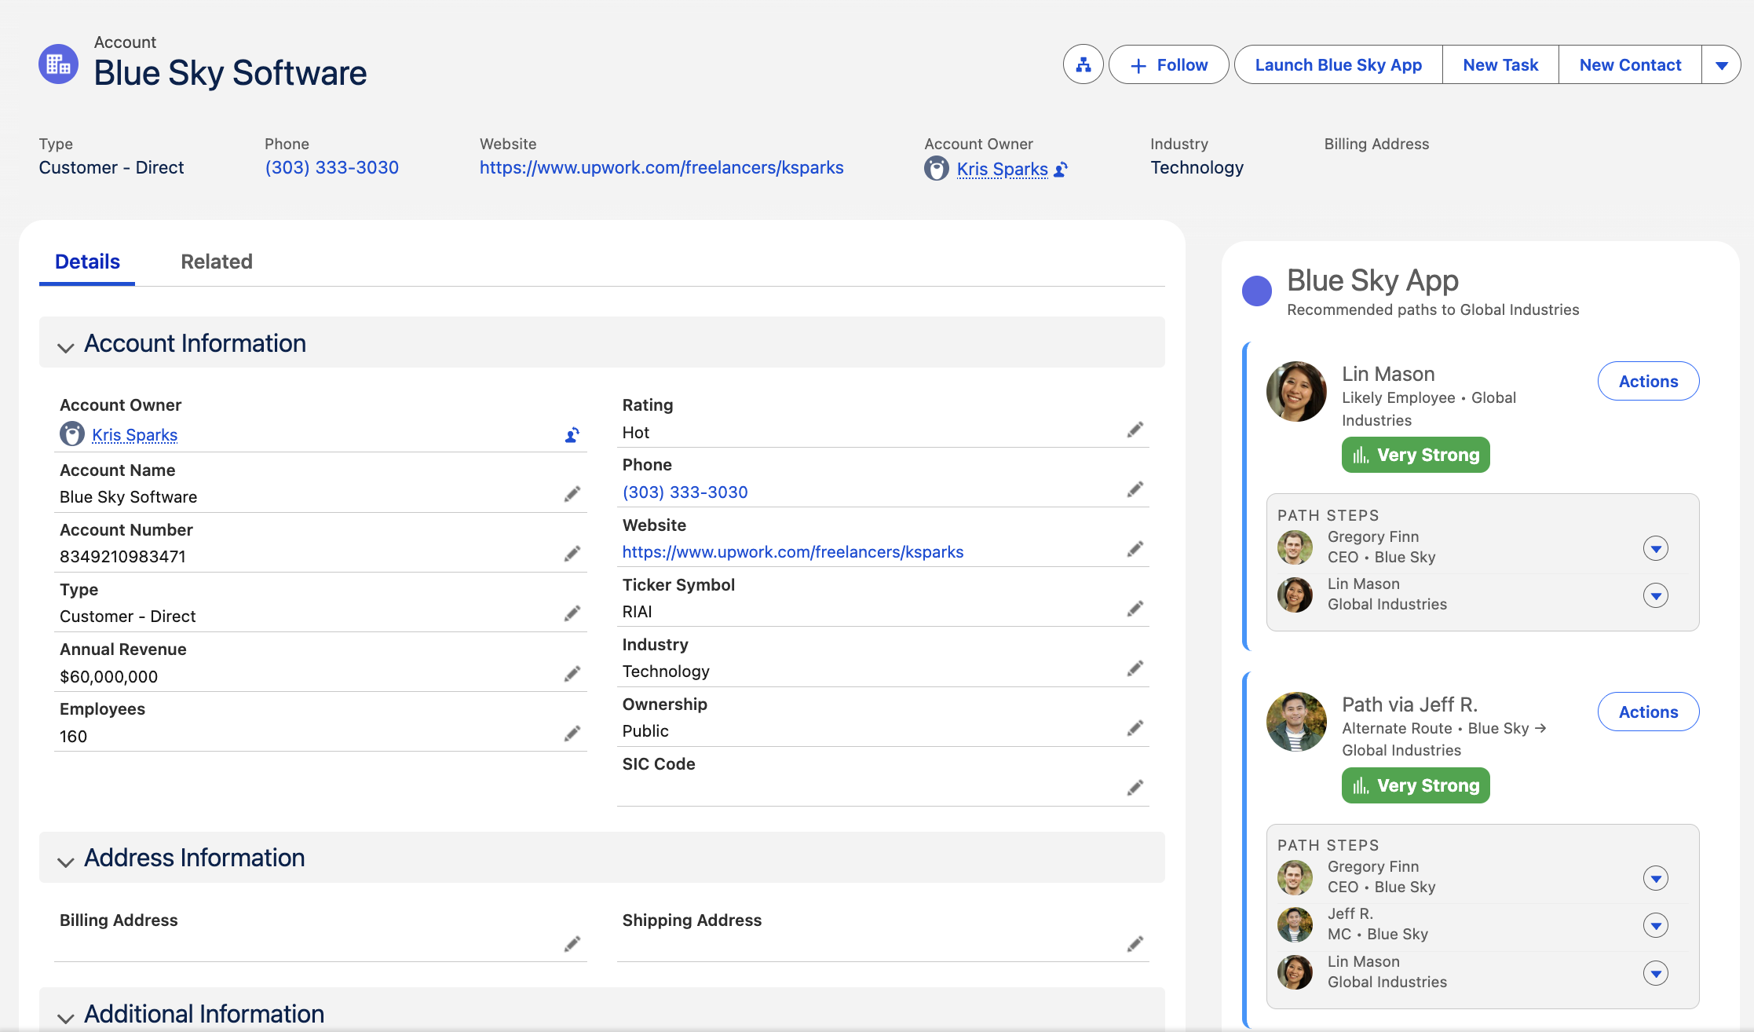Expand Gregory Finn's path step details
This screenshot has height=1032, width=1754.
(1656, 548)
